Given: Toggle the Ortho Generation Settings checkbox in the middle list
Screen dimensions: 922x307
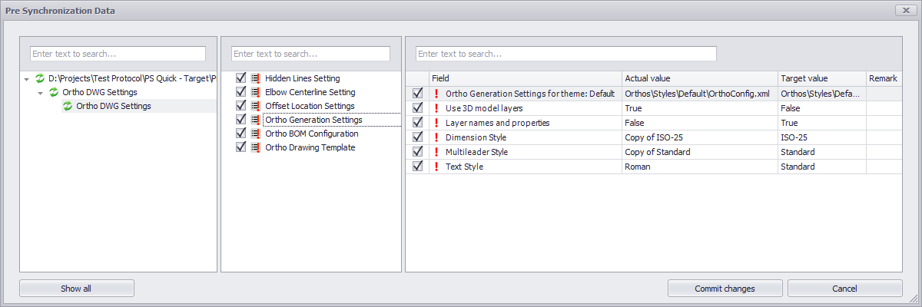Looking at the screenshot, I should point(241,120).
